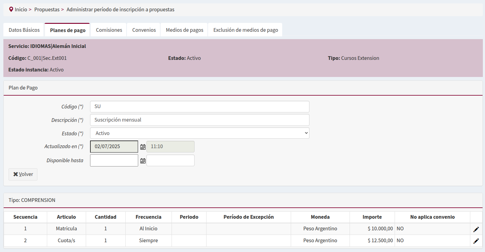Open the Medios de pagos tab
This screenshot has width=485, height=252.
pos(184,30)
